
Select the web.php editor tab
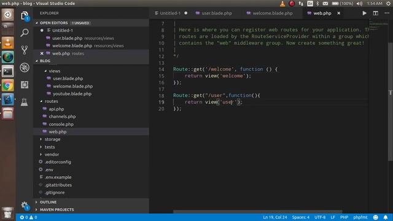pos(322,13)
